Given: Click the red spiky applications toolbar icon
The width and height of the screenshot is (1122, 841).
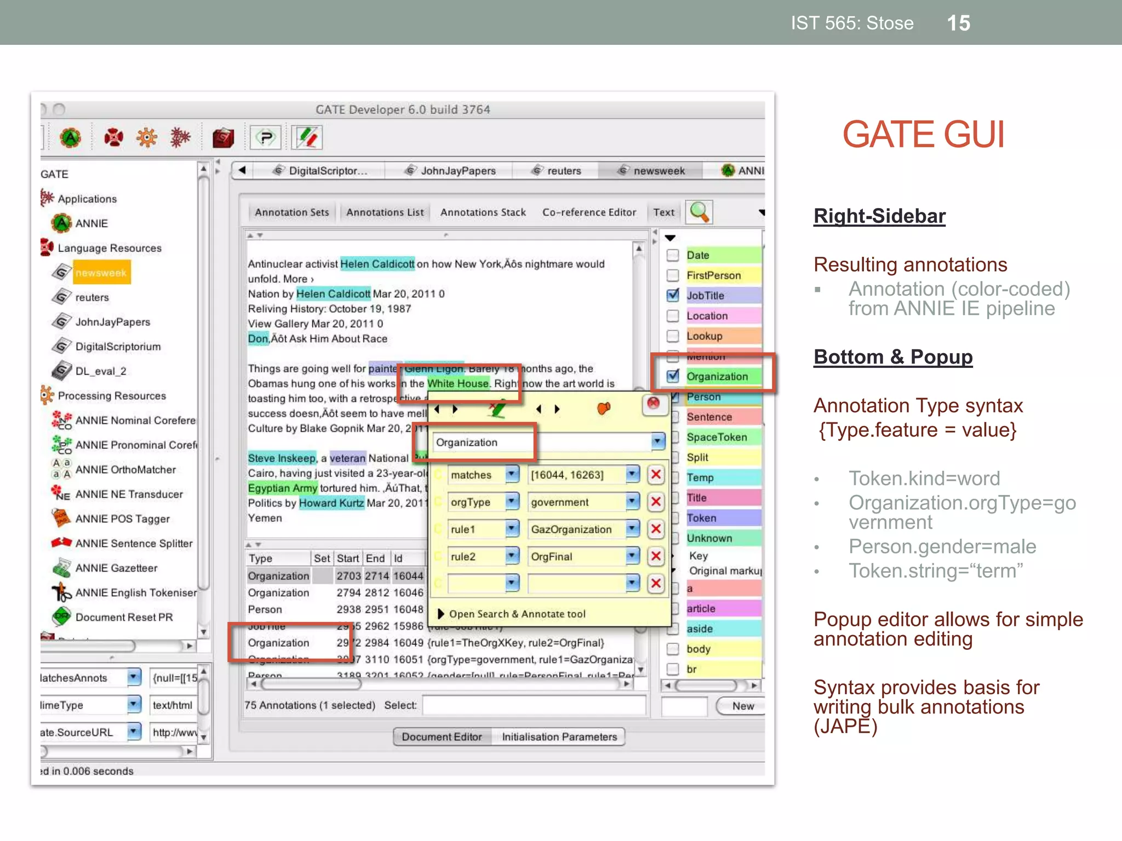Looking at the screenshot, I should pyautogui.click(x=180, y=137).
